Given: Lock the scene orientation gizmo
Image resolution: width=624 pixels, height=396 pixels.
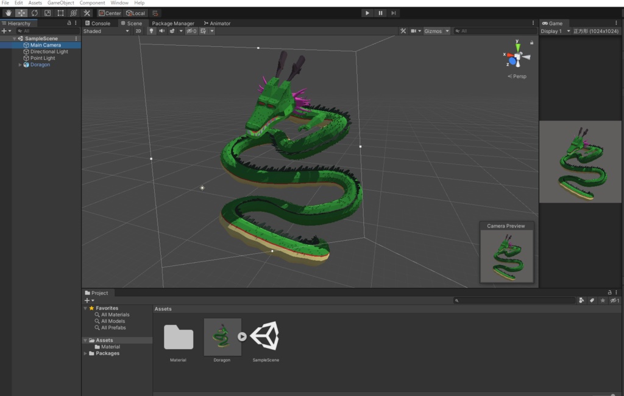Looking at the screenshot, I should pos(531,42).
